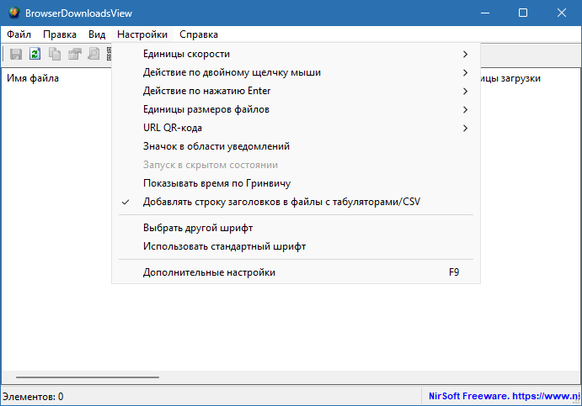Click the Save floppy disk toolbar icon

point(16,54)
